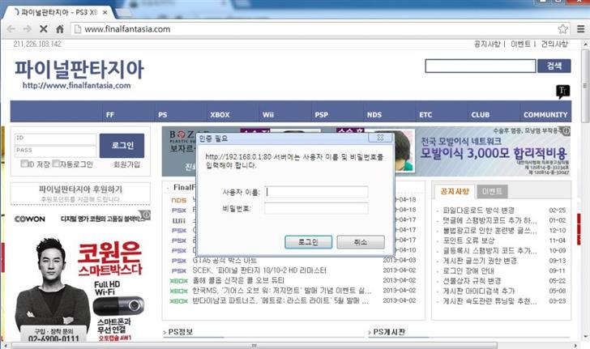Viewport: 590px width, 349px height.
Task: Bookmark this page with the star icon
Action: click(562, 29)
